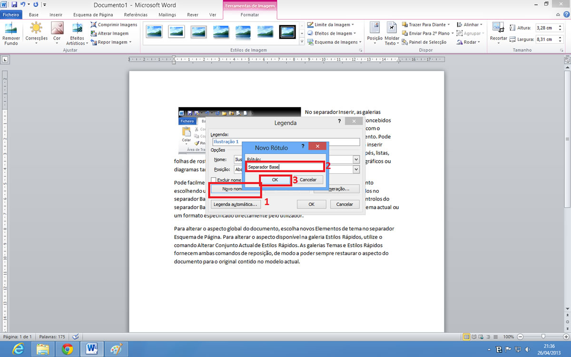571x357 pixels.
Task: Click OK in the Novo Rótulo dialog
Action: [275, 180]
